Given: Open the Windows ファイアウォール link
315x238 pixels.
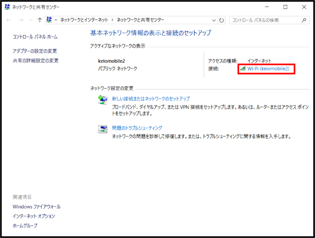Looking at the screenshot, I should coord(36,207).
